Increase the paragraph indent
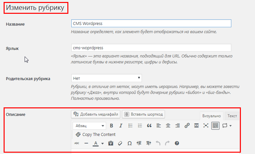The width and height of the screenshot is (255, 154). pyautogui.click(x=149, y=143)
